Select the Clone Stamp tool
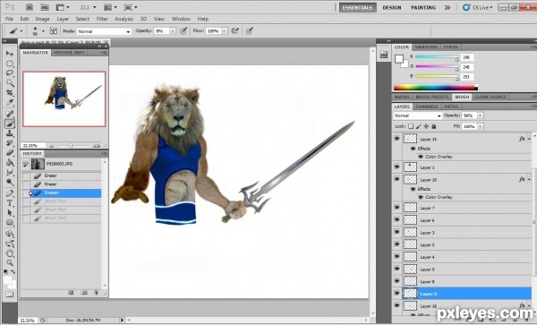The image size is (537, 325). 10,133
